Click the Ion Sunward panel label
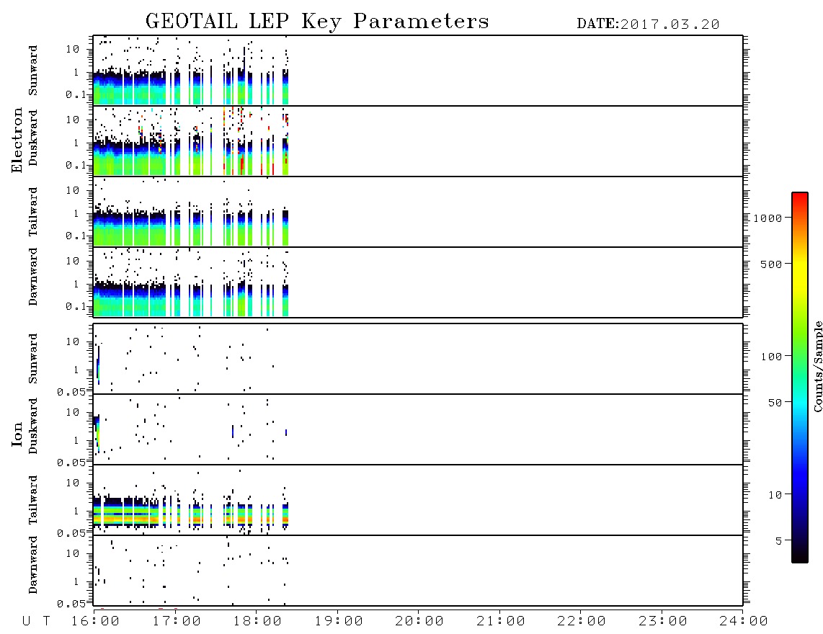The height and width of the screenshot is (634, 823). pos(33,359)
